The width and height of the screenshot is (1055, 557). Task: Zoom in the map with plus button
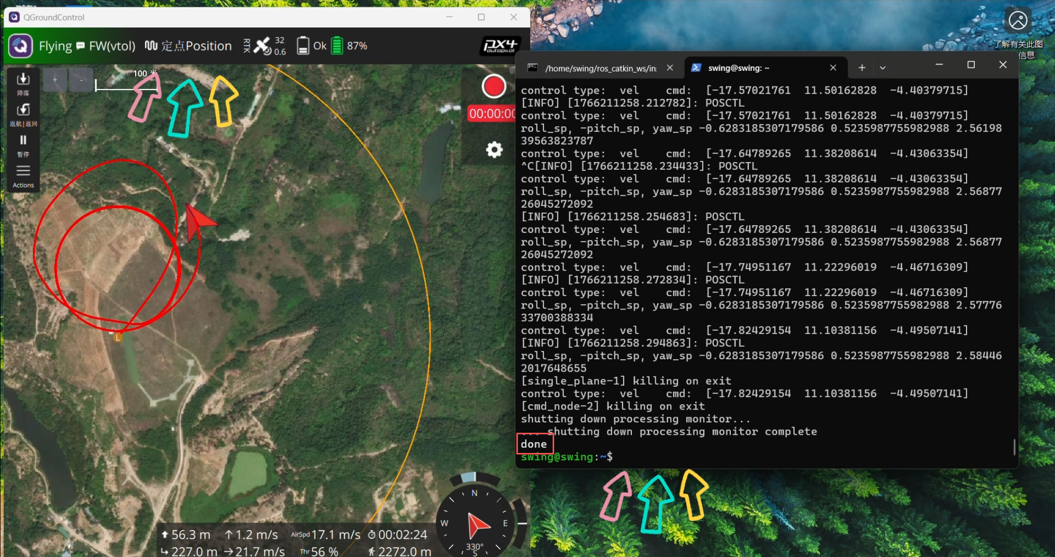55,80
